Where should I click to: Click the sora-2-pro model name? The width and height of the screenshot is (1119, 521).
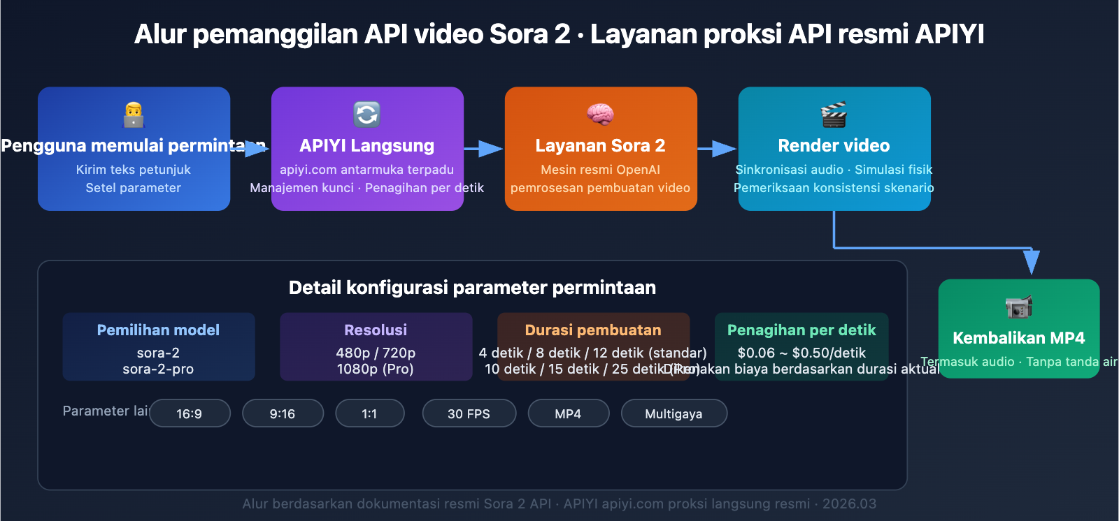click(x=158, y=369)
